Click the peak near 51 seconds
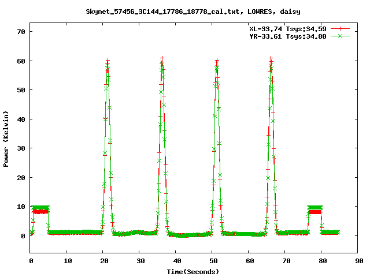Screen dimensions: 370x277 point(217,62)
